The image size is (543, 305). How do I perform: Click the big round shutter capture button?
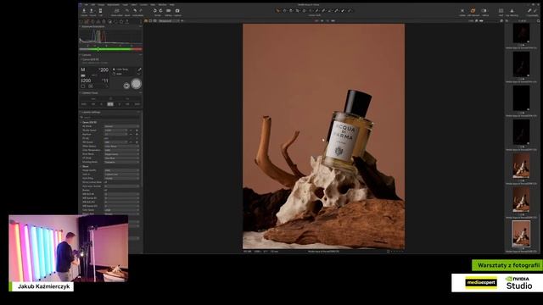coord(136,84)
